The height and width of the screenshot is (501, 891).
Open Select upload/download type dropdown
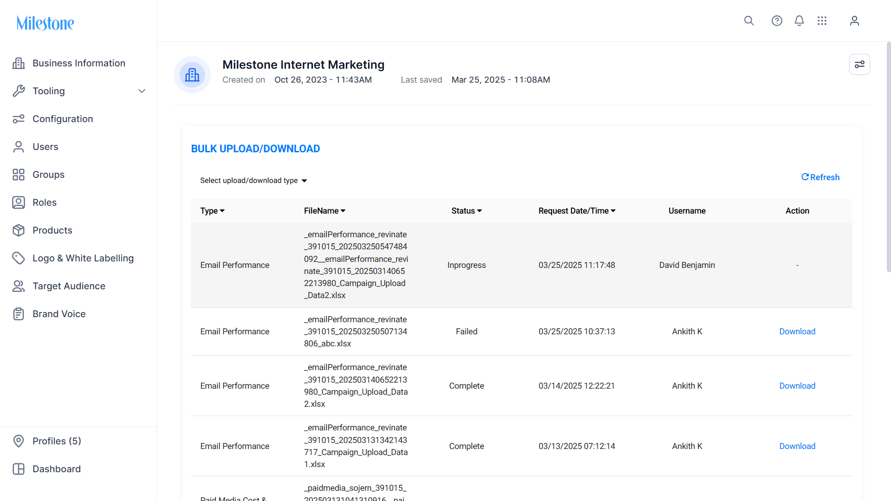click(254, 181)
